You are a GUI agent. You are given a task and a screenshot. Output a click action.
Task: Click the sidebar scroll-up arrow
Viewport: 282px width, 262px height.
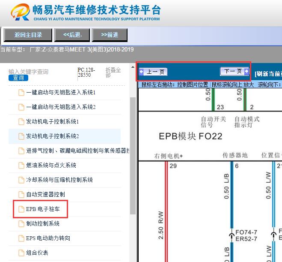(133, 67)
